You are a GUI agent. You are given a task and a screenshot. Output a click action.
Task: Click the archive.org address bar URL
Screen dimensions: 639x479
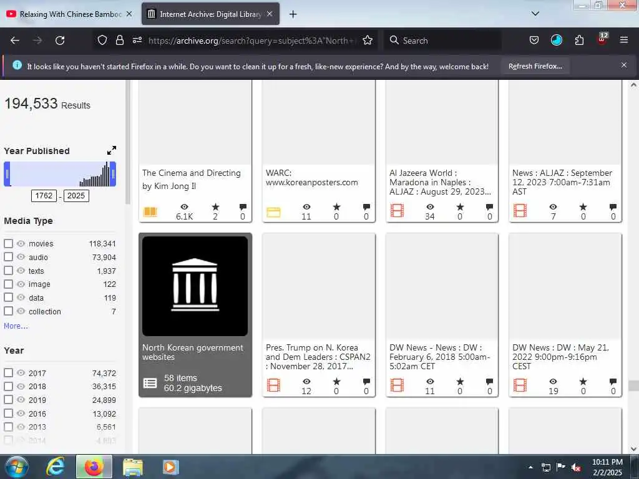click(x=252, y=41)
